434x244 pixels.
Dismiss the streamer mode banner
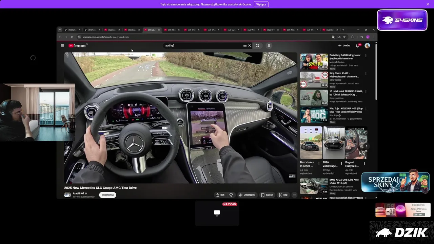(x=428, y=4)
